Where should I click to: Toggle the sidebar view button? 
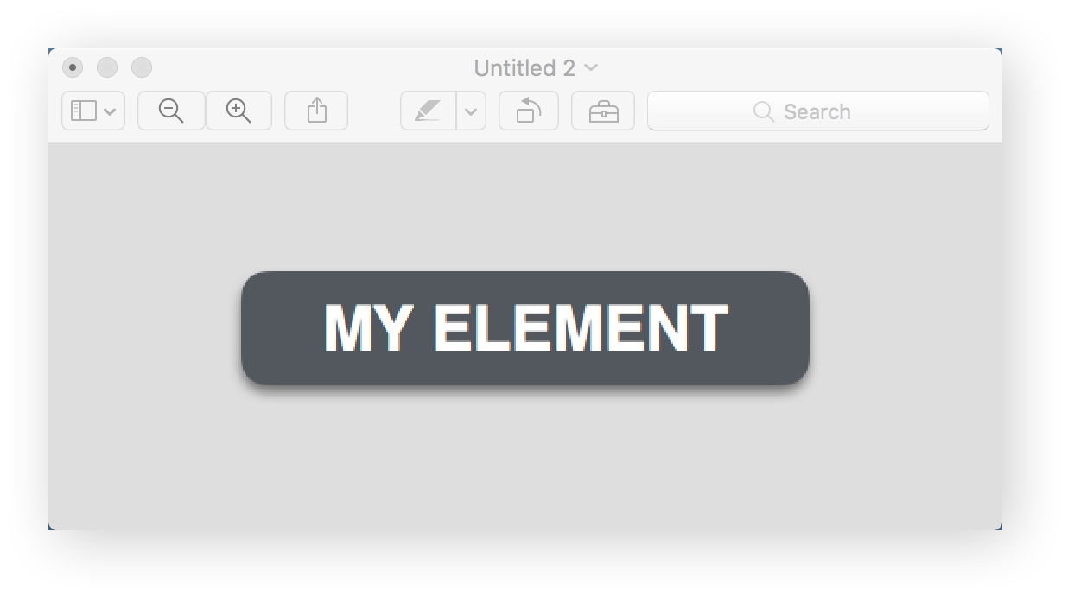coord(84,111)
